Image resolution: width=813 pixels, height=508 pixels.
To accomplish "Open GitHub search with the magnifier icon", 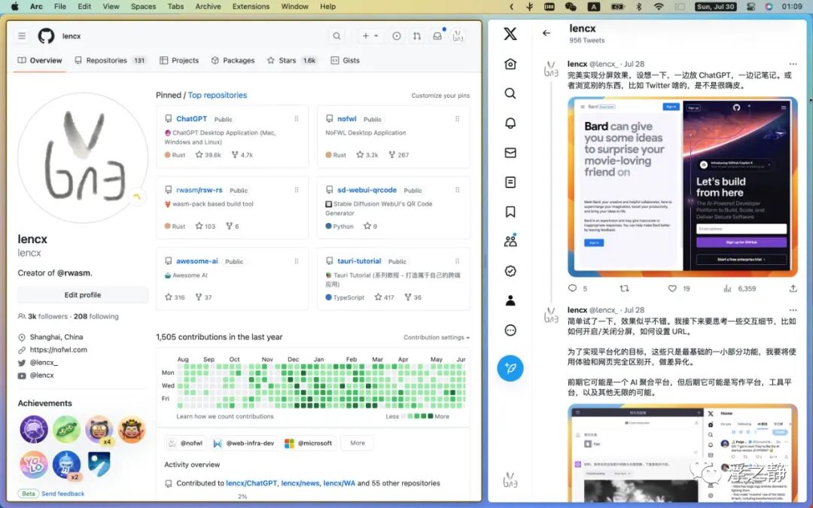I will click(x=337, y=36).
